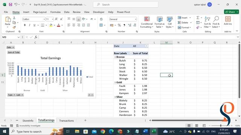Screen dimensions: 241x135
Task: Open Find & Select menu
Action: coord(216,22)
